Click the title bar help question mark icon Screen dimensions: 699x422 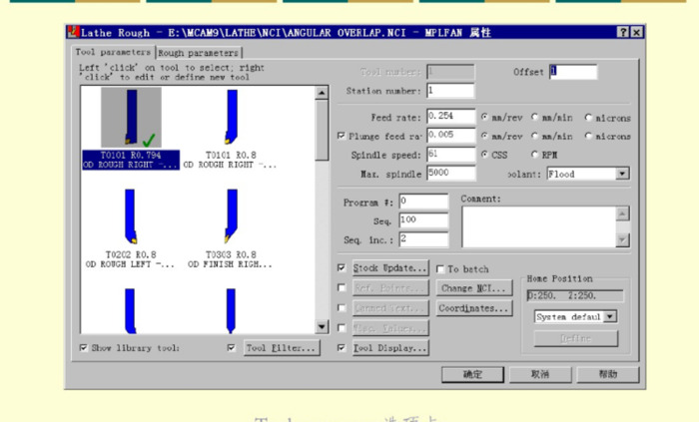[623, 33]
